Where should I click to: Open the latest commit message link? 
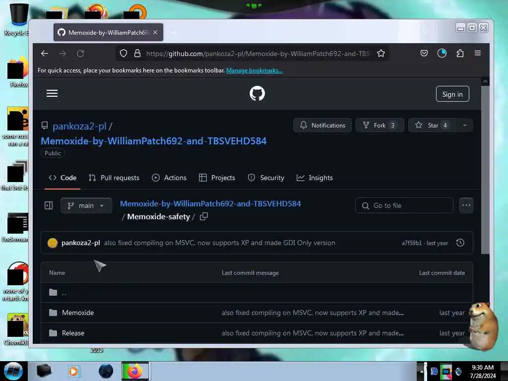(220, 243)
